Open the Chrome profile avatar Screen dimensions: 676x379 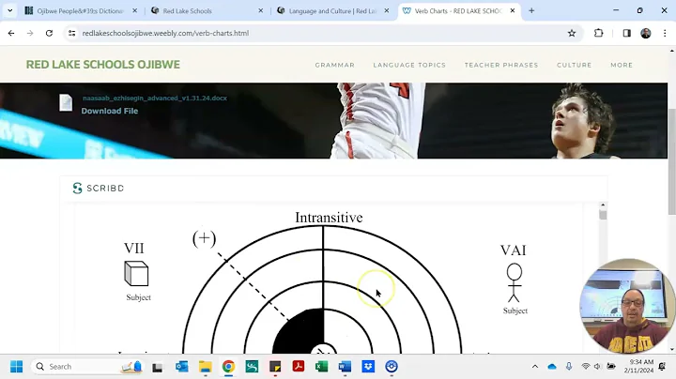[x=646, y=33]
